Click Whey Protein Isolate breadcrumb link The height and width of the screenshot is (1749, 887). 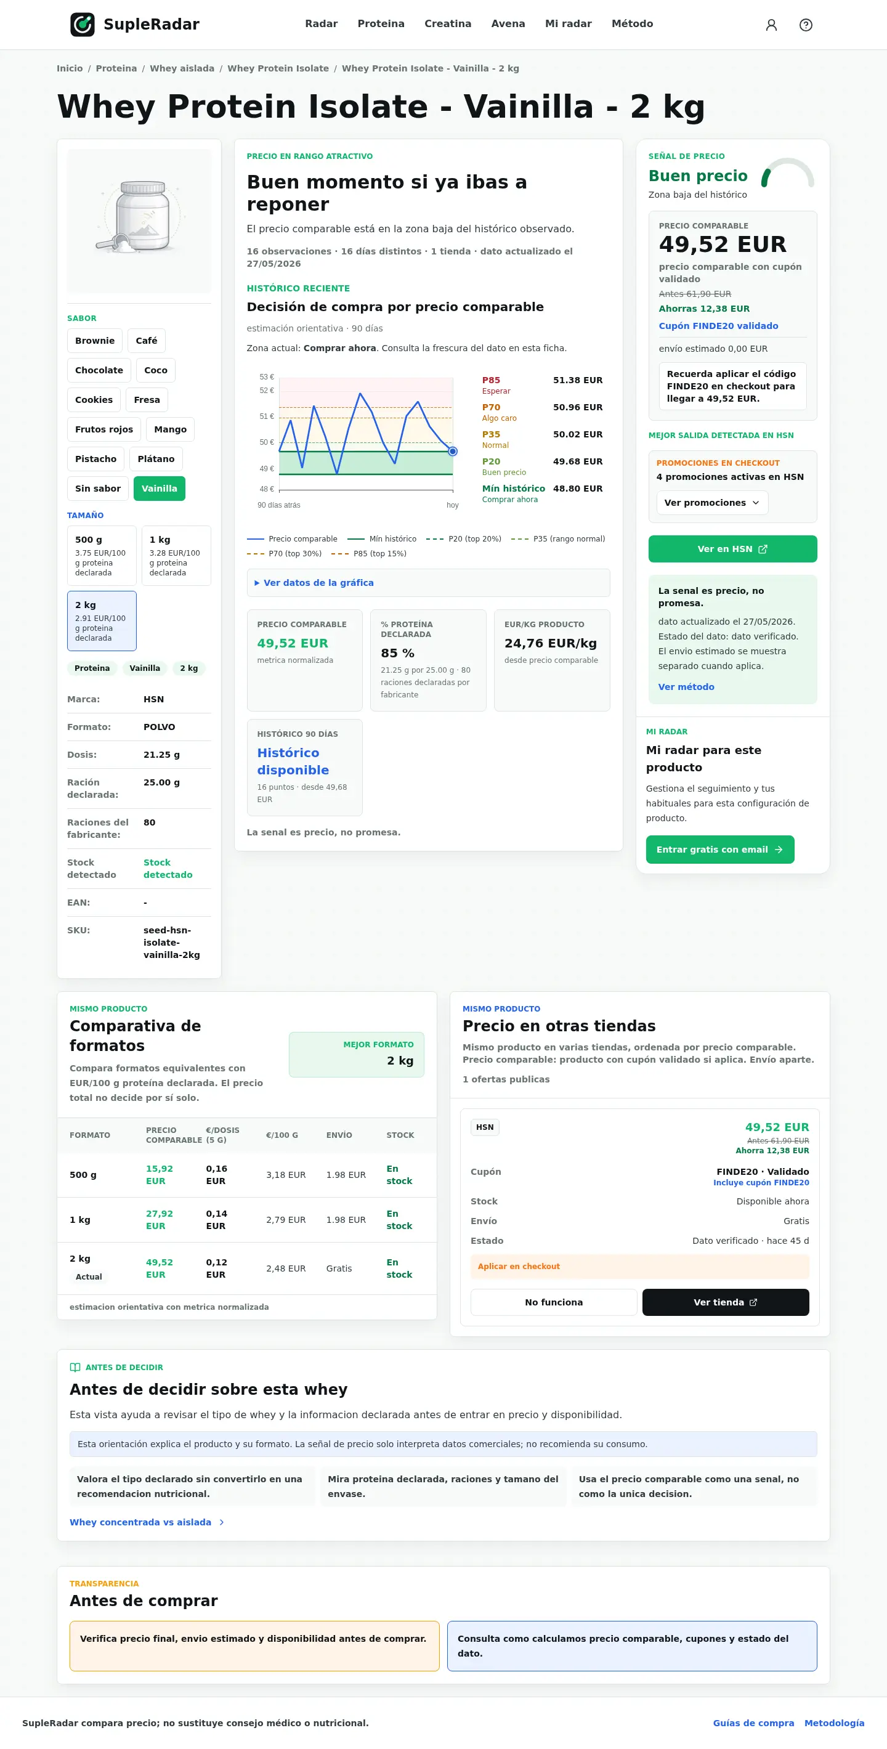tap(278, 68)
